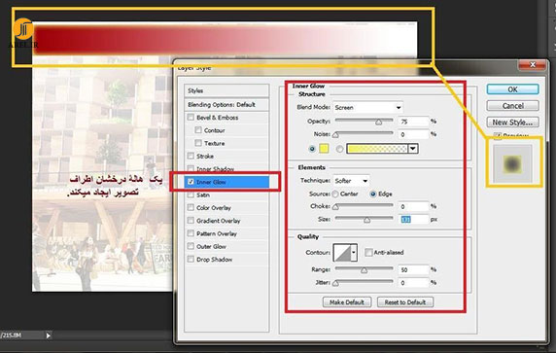
Task: Select Blending Options: Default
Action: coord(226,105)
